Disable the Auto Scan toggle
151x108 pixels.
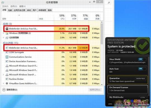[142, 69]
